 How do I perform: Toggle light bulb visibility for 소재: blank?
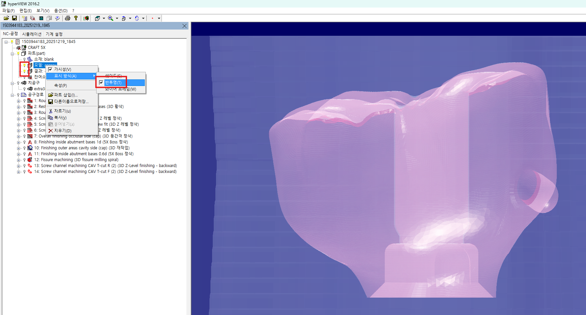tap(24, 59)
